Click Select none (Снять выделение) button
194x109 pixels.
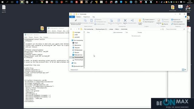[177, 22]
